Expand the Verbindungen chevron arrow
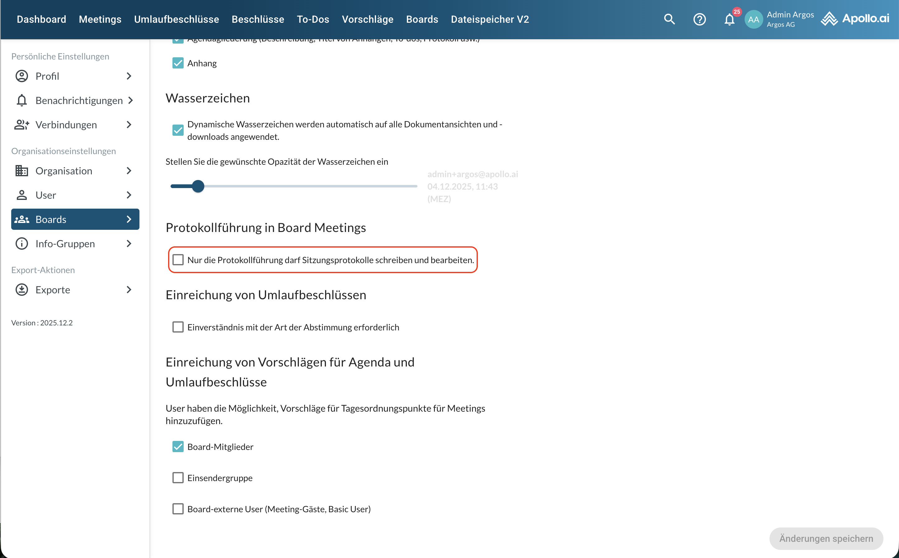Screen dimensions: 899x558 click(x=129, y=125)
